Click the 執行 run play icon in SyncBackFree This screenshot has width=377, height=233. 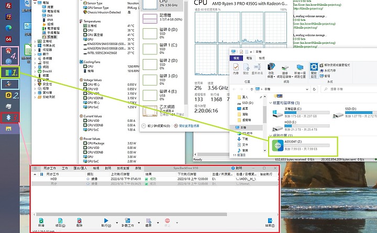click(x=106, y=222)
